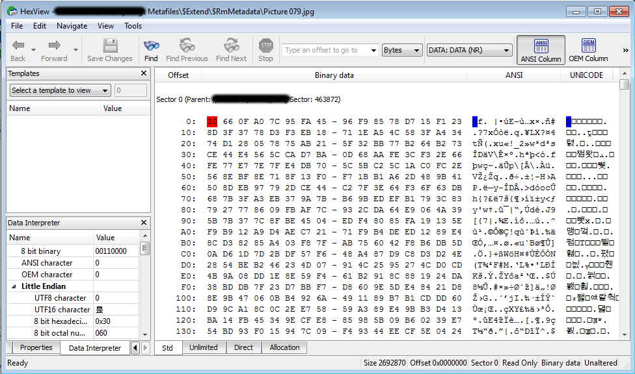Screen dimensions: 635x374
Task: Select the OEM character row
Action: click(x=73, y=275)
